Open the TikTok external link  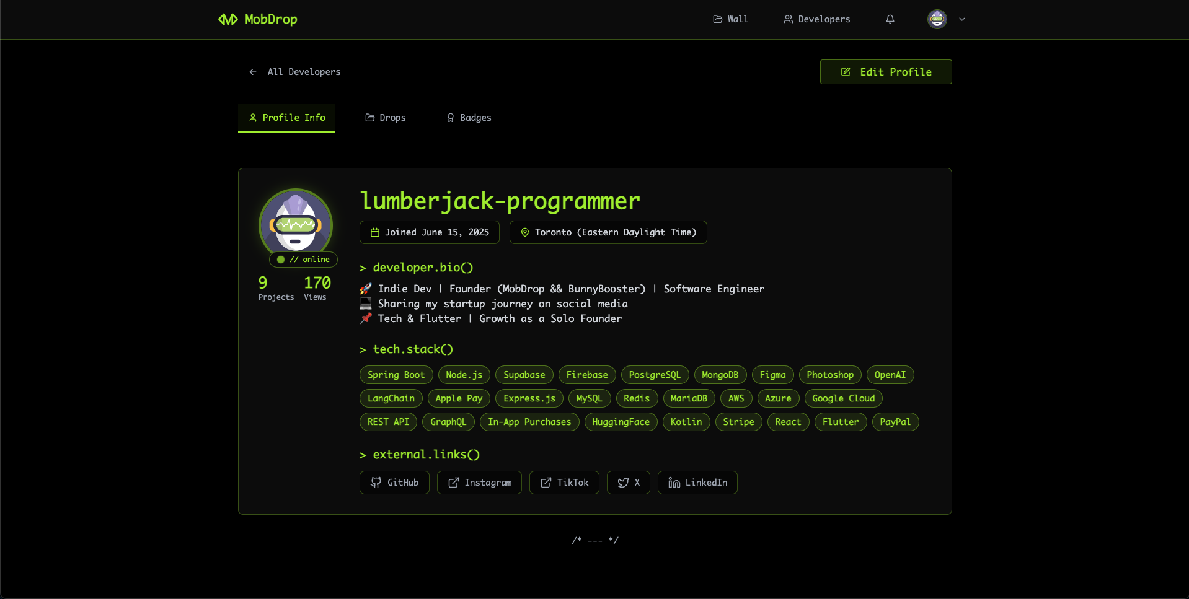564,483
